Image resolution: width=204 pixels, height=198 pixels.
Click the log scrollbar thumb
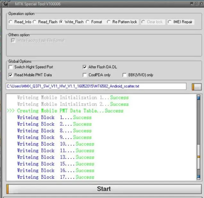point(199,157)
